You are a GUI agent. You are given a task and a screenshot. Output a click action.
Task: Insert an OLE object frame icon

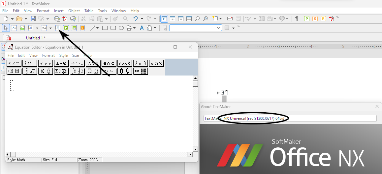point(44,28)
